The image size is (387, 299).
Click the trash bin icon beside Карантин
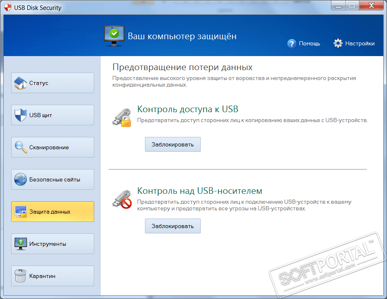[20, 276]
